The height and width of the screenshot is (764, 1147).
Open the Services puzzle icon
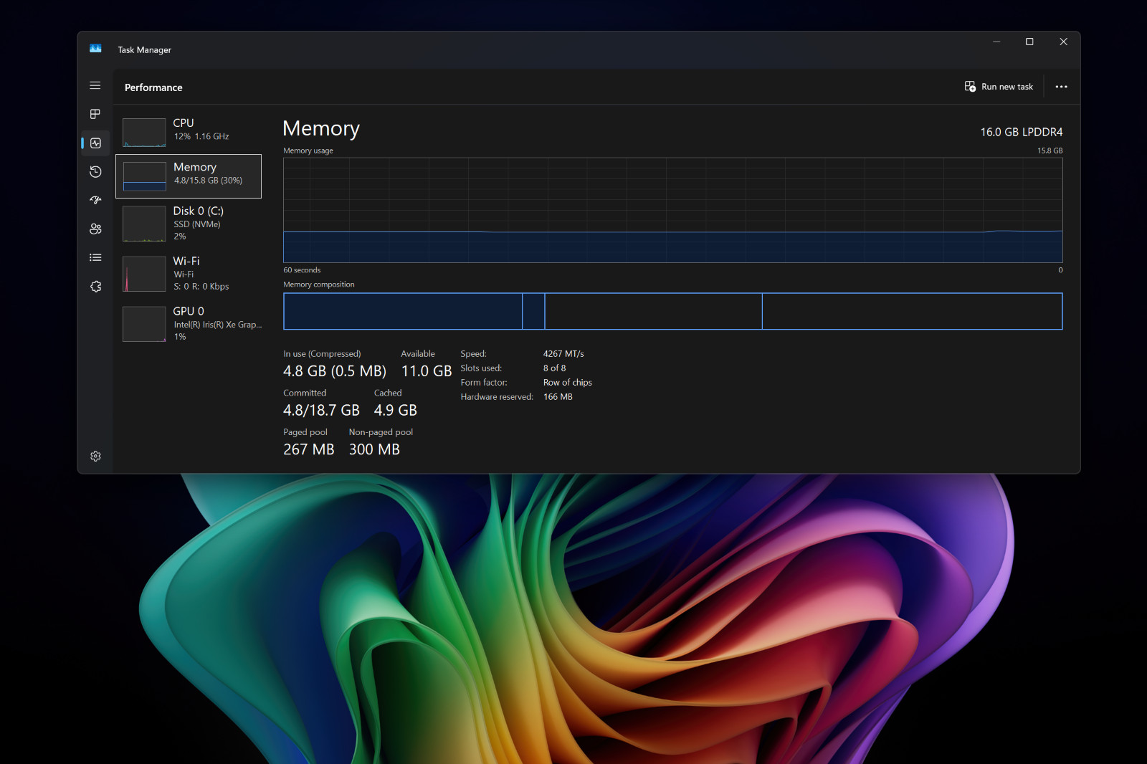point(95,286)
